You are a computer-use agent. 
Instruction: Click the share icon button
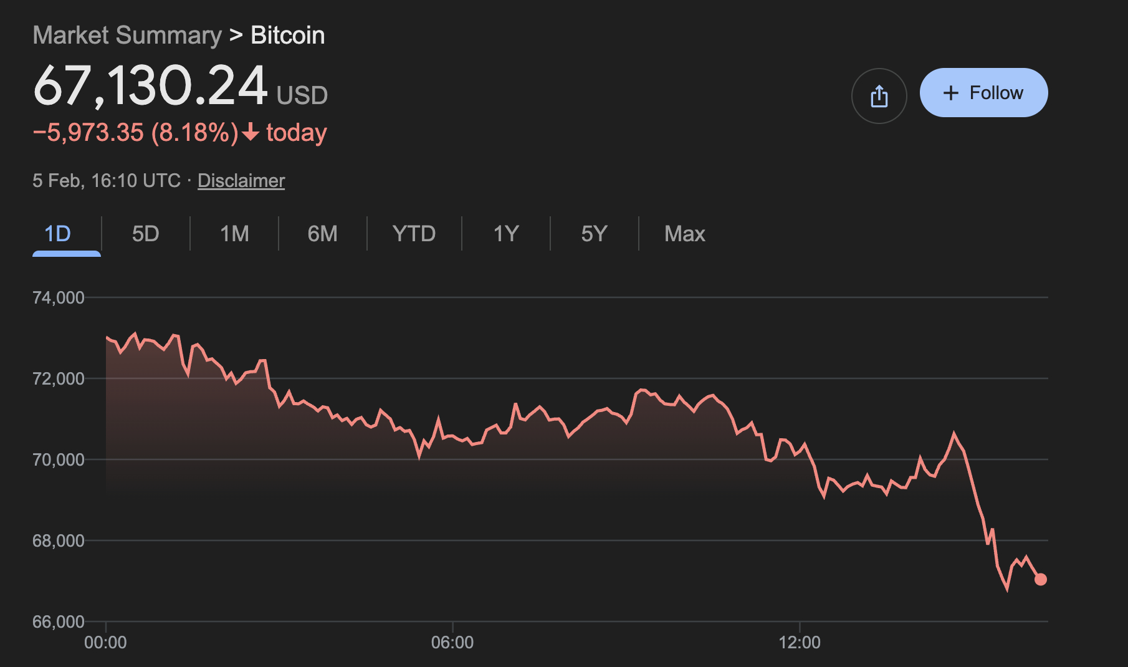[879, 96]
